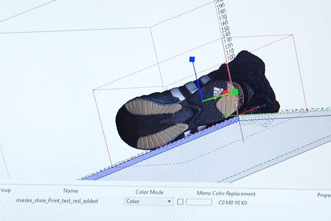Select the maske_shoe_Print_test_red_added model row
Screen dimensions: 331x221
(x=57, y=200)
